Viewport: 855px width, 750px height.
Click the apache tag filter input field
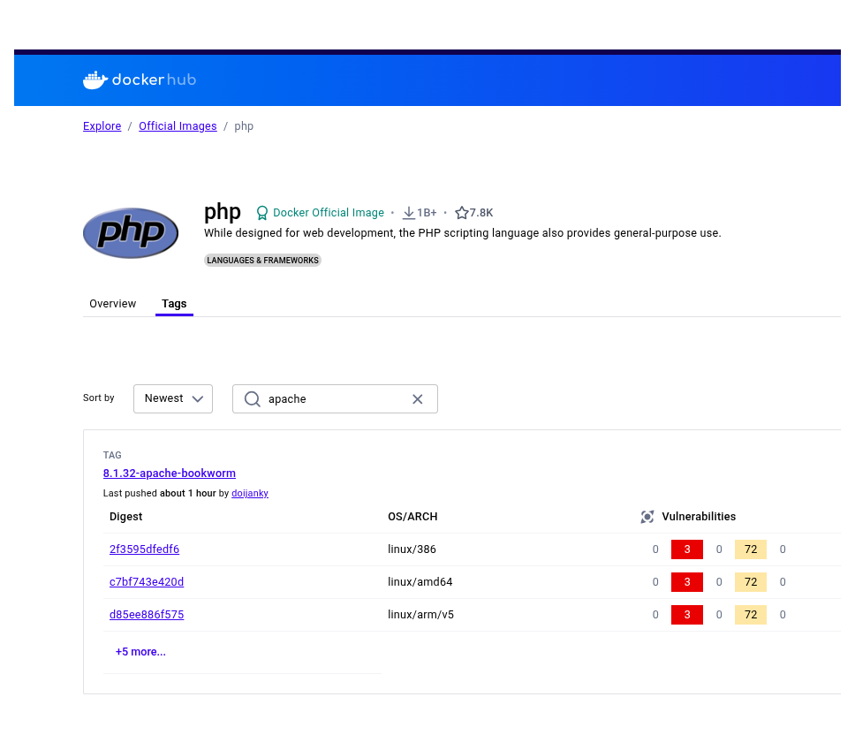coord(335,398)
